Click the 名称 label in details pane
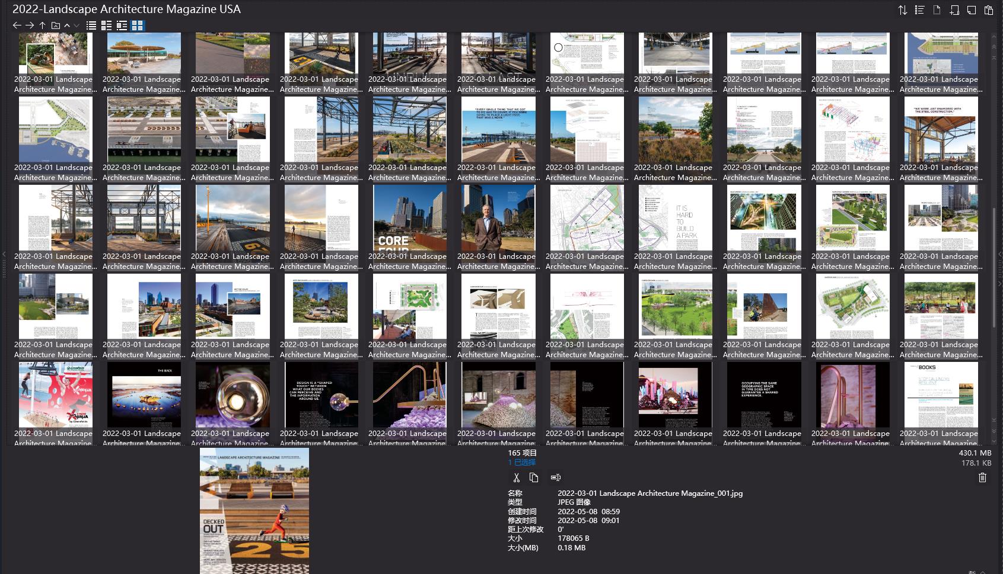1003x574 pixels. click(515, 493)
